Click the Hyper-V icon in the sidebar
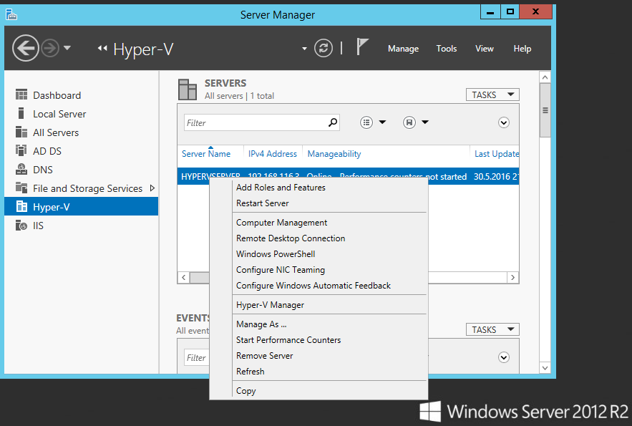This screenshot has width=632, height=426. tap(21, 206)
